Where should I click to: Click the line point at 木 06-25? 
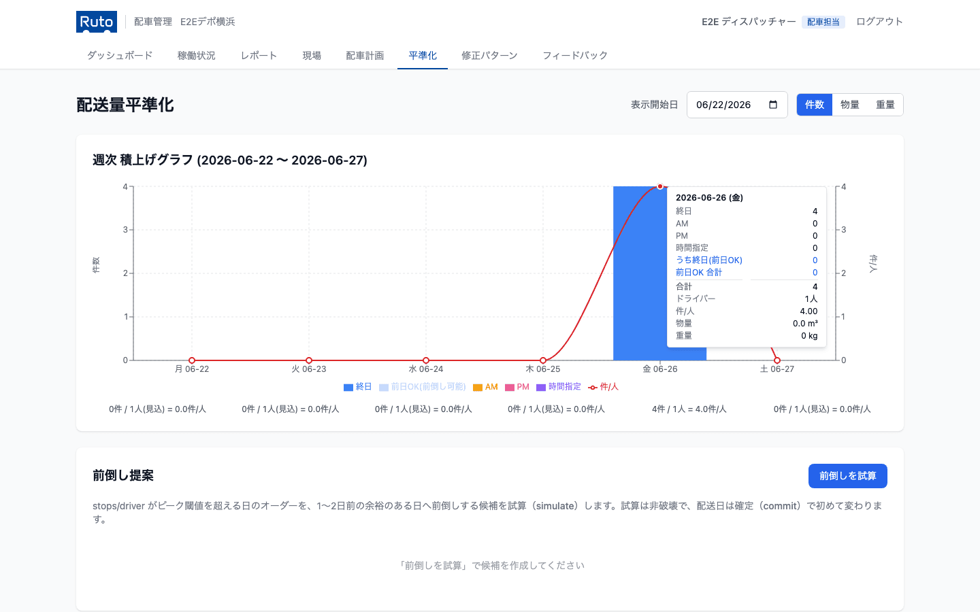coord(543,360)
